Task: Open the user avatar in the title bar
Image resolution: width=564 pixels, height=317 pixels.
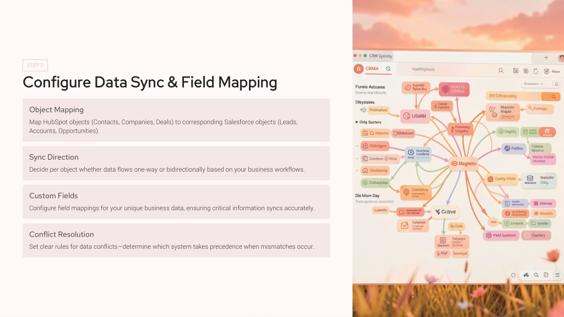Action: coord(561,58)
